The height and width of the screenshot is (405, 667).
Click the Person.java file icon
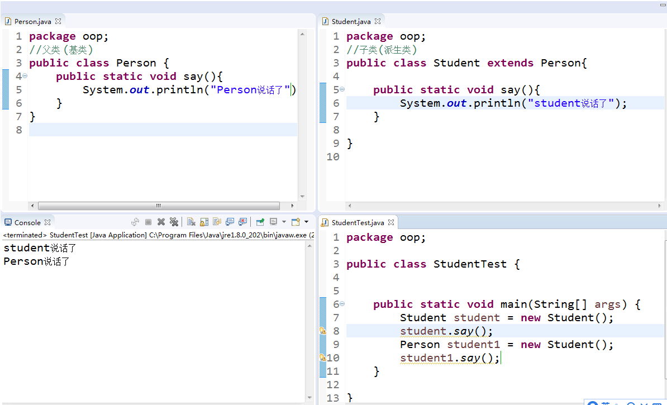[8, 21]
